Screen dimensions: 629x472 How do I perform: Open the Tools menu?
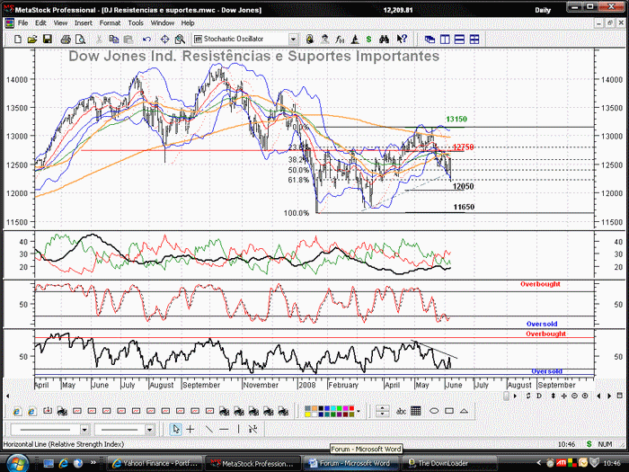click(136, 22)
